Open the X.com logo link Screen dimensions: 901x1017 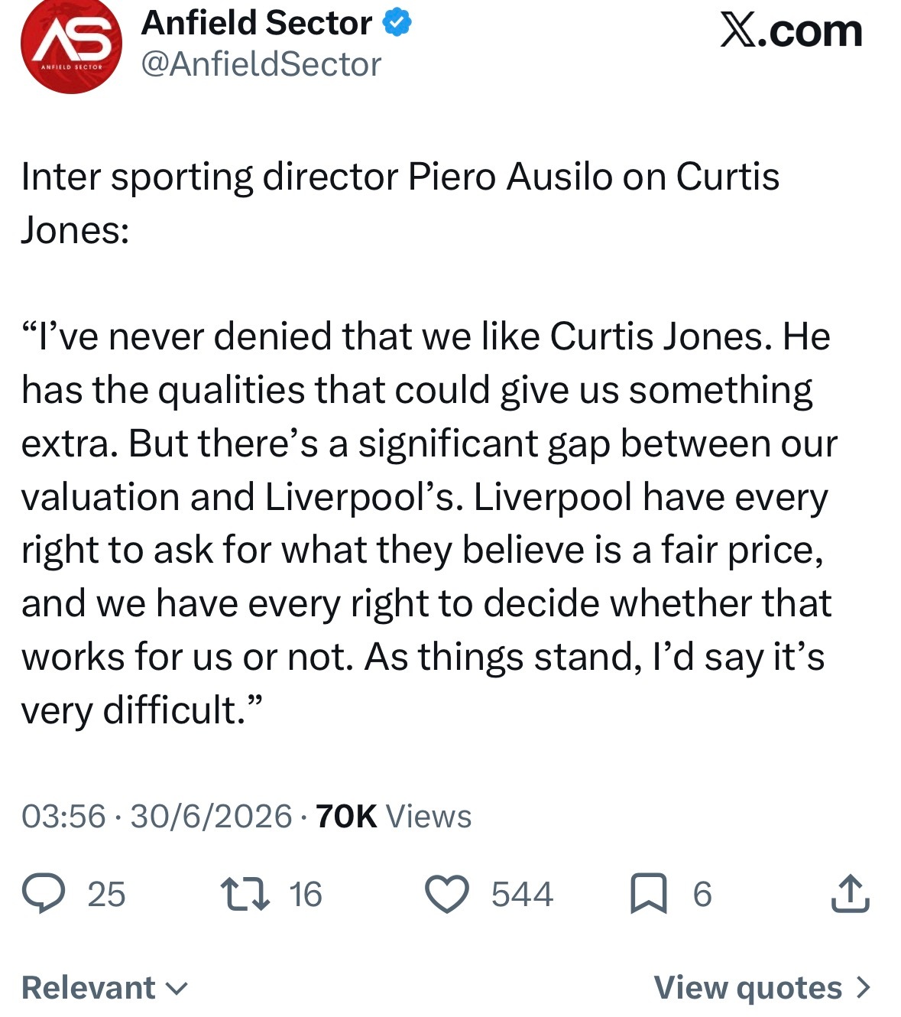tap(791, 31)
